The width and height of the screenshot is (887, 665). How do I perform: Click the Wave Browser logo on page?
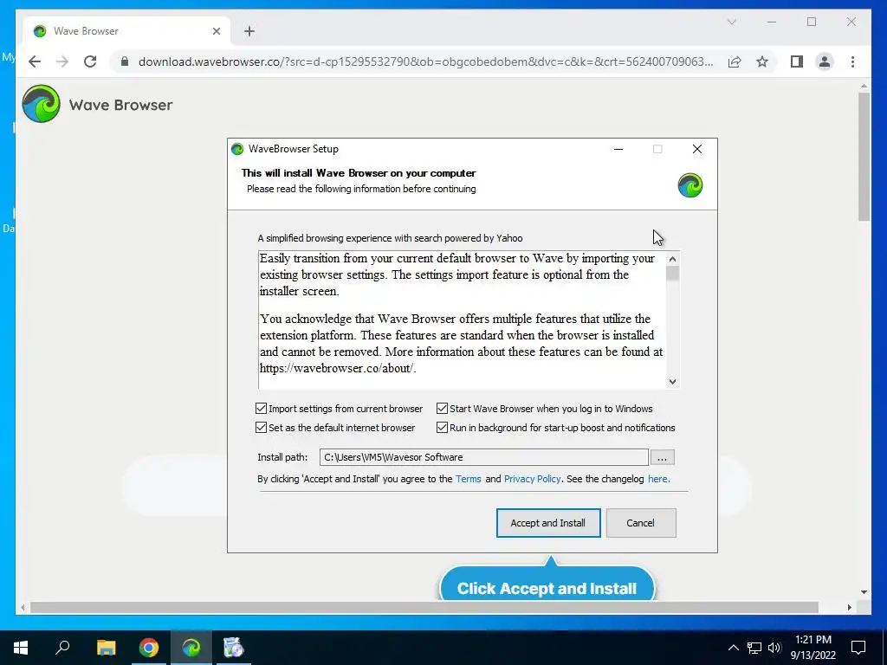pyautogui.click(x=42, y=104)
